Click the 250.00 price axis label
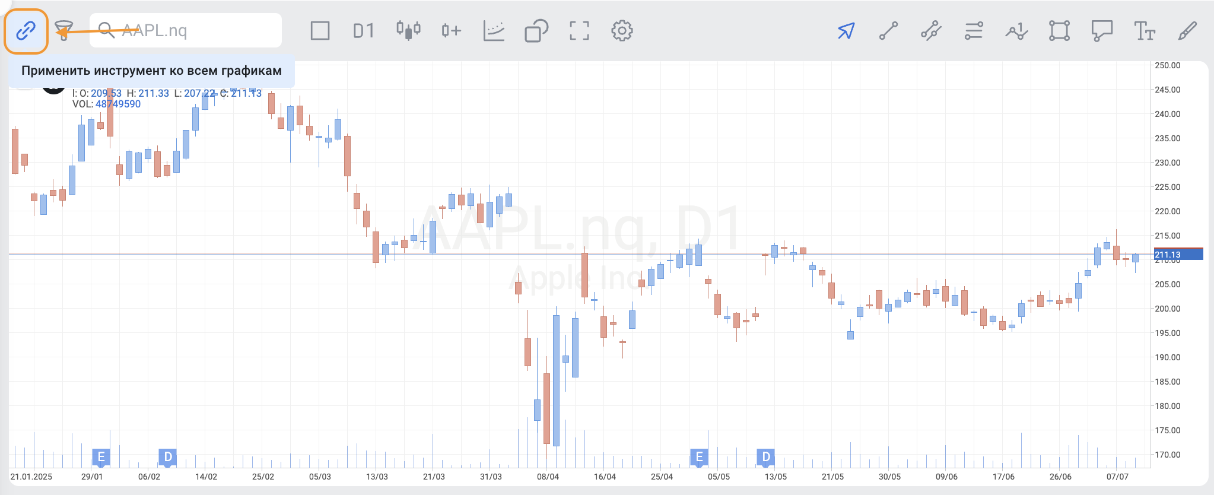This screenshot has height=495, width=1214. pyautogui.click(x=1168, y=65)
